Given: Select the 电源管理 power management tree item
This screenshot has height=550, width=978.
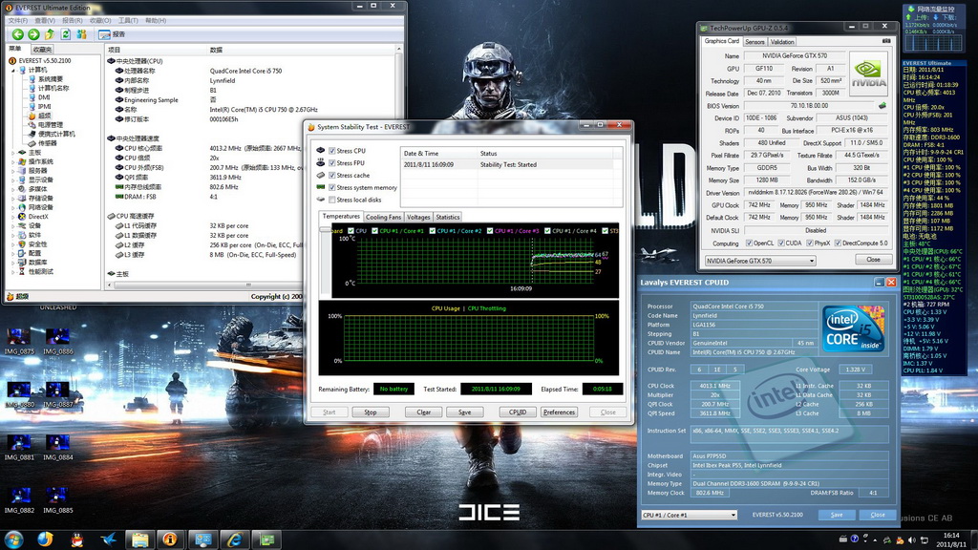Looking at the screenshot, I should (x=51, y=125).
